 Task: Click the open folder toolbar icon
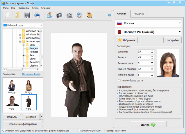(17, 15)
